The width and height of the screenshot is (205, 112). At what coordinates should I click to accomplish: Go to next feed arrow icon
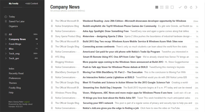click(196, 7)
